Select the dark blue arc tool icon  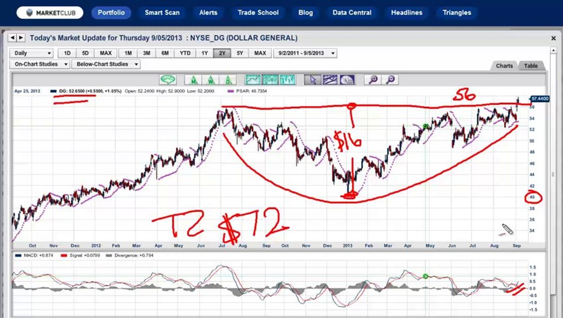pyautogui.click(x=347, y=79)
